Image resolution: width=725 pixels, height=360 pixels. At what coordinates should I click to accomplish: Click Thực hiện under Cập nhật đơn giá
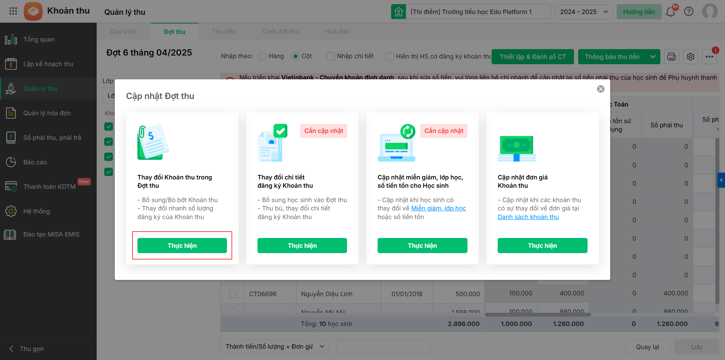click(x=542, y=246)
